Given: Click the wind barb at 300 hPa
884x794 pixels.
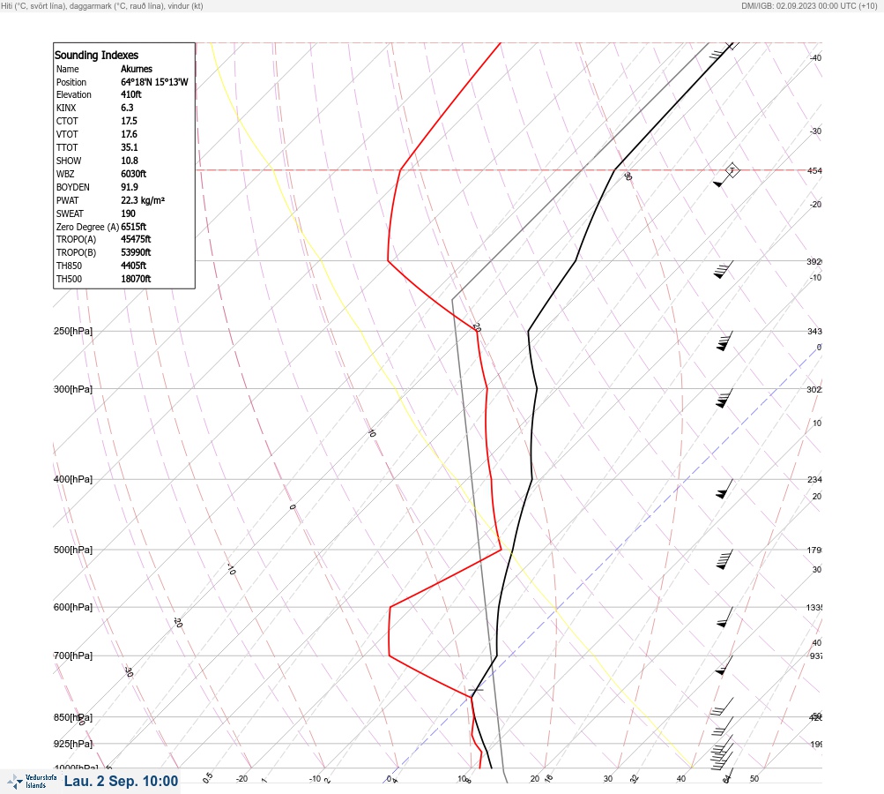Looking at the screenshot, I should click(x=724, y=399).
